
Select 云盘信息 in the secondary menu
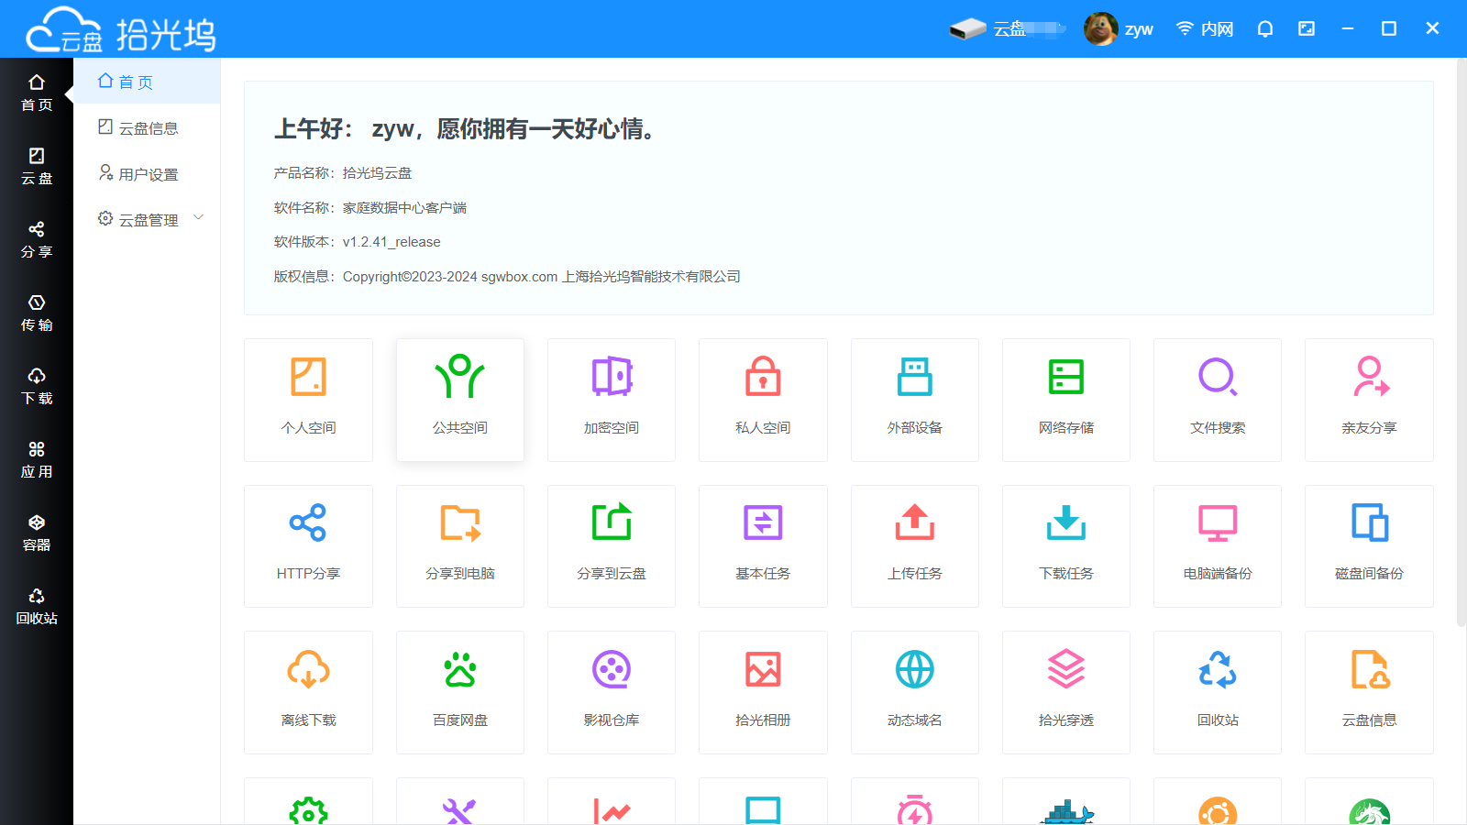pos(147,127)
